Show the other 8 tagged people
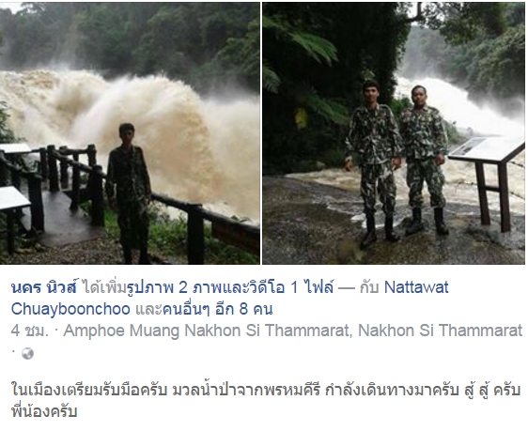This screenshot has width=528, height=431. click(x=217, y=309)
